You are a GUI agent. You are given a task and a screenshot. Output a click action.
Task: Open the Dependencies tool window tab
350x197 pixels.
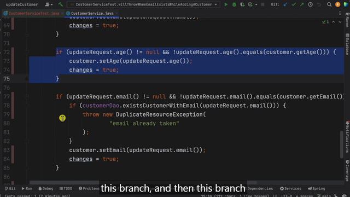(x=260, y=188)
